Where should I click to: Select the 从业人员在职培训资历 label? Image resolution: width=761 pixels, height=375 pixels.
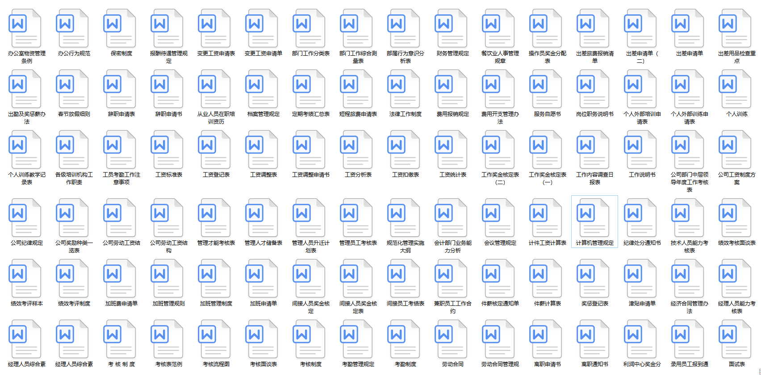click(216, 118)
